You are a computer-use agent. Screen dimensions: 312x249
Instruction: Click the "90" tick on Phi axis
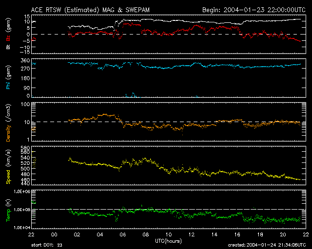pyautogui.click(x=27, y=88)
